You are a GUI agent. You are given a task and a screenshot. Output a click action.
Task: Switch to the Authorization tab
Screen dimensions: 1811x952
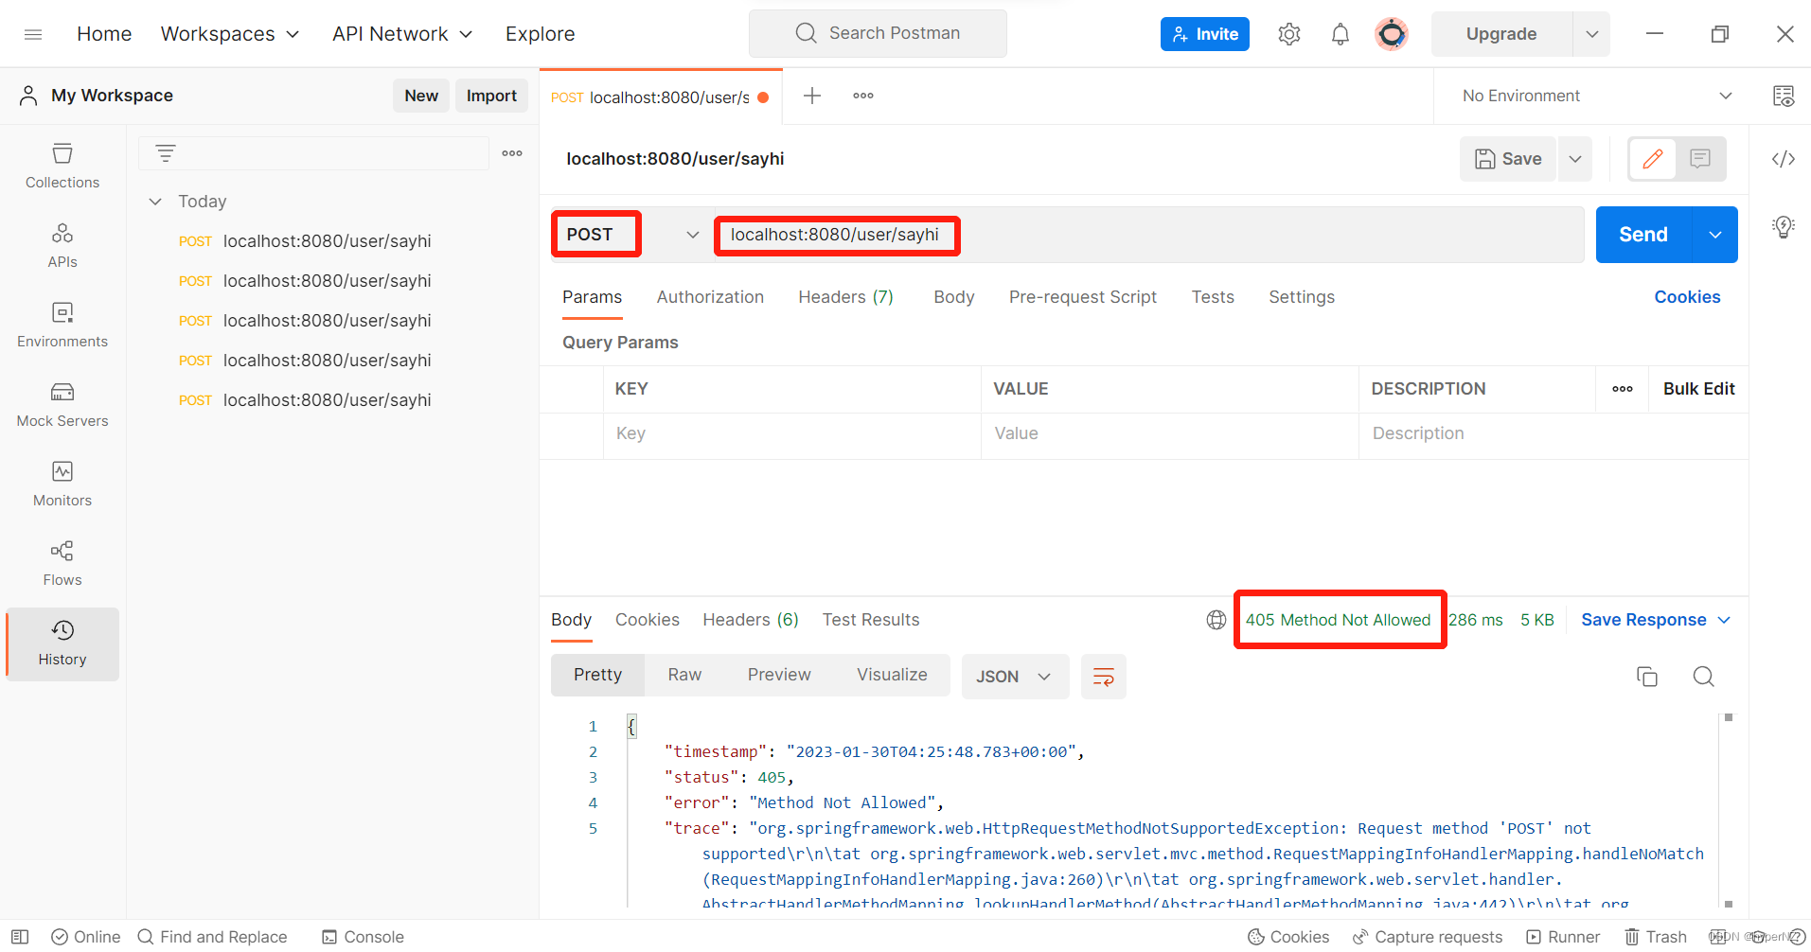click(x=710, y=297)
